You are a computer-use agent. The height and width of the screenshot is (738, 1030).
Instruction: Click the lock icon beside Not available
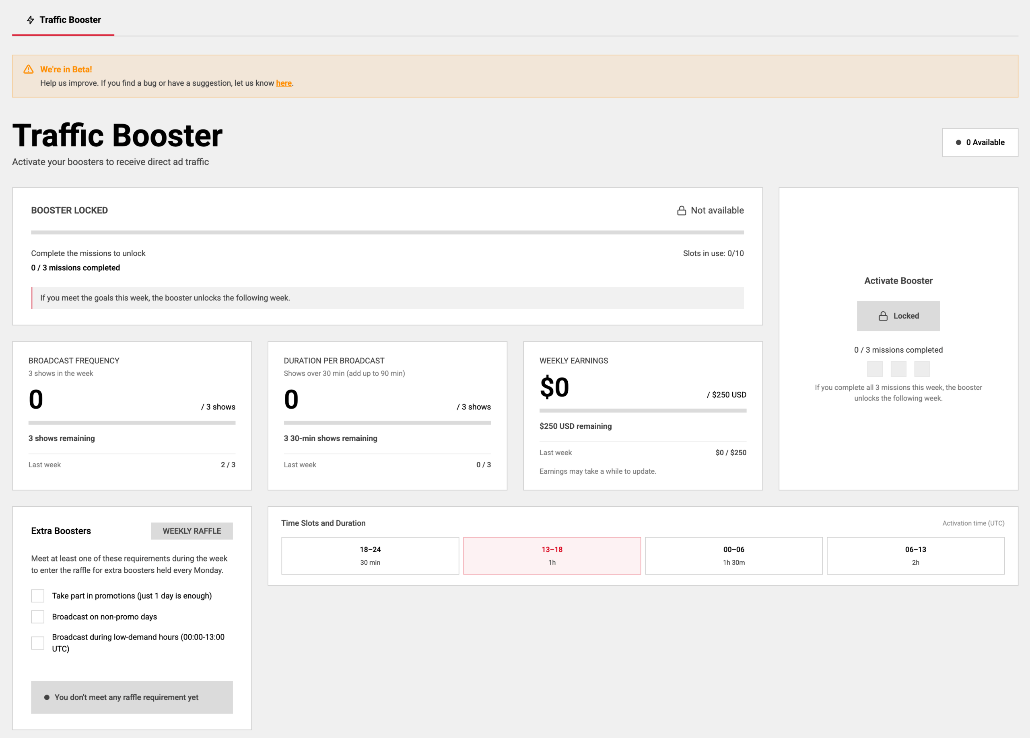pyautogui.click(x=682, y=211)
